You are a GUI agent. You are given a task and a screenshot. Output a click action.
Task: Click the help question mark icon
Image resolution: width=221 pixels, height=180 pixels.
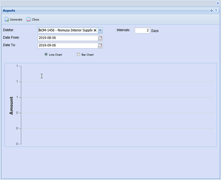[216, 11]
